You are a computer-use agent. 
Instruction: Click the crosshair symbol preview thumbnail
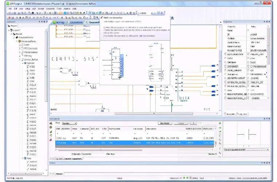click(246, 134)
